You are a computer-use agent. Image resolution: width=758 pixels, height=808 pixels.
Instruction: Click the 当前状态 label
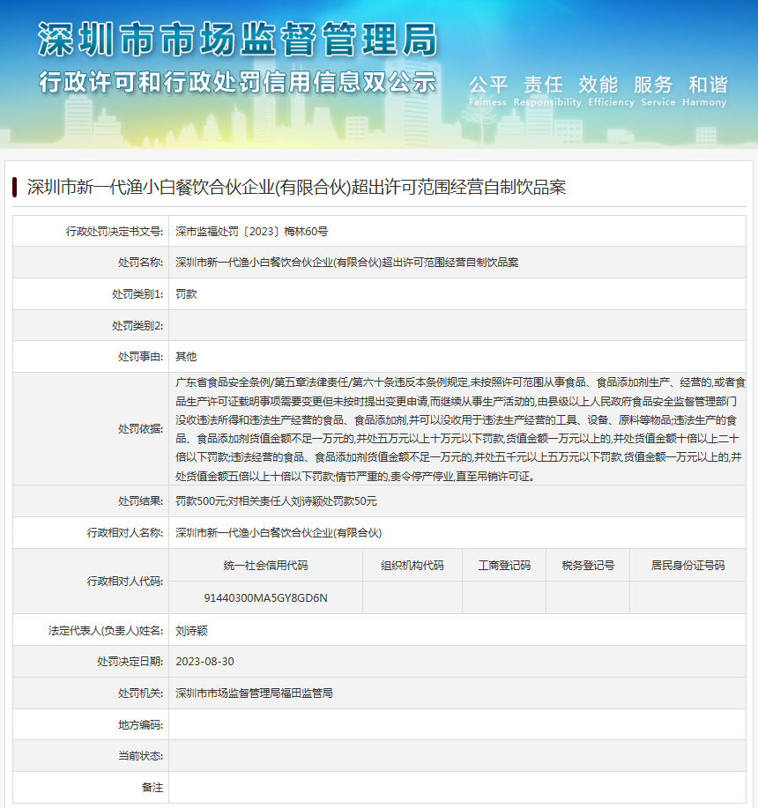coord(140,755)
